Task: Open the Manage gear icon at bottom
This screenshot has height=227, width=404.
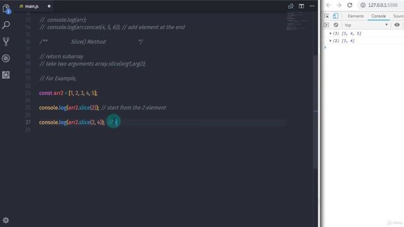Action: click(x=6, y=220)
